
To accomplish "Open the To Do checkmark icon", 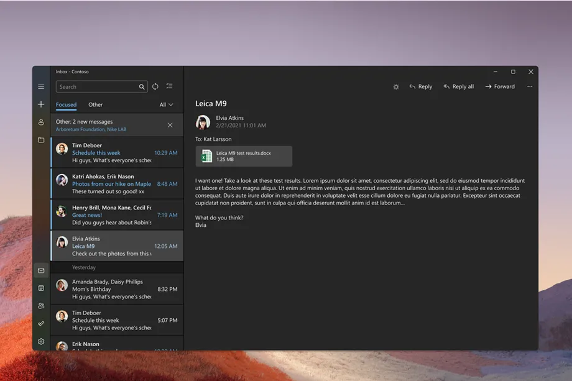I will pos(41,323).
